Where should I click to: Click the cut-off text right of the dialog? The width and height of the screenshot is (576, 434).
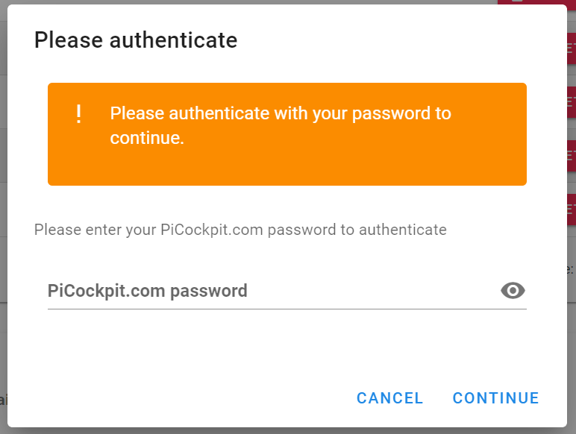point(571,269)
